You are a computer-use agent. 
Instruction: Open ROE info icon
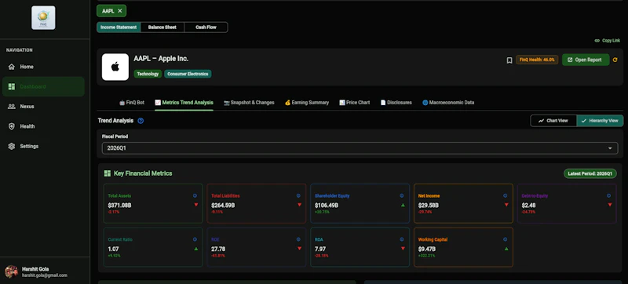(x=298, y=239)
